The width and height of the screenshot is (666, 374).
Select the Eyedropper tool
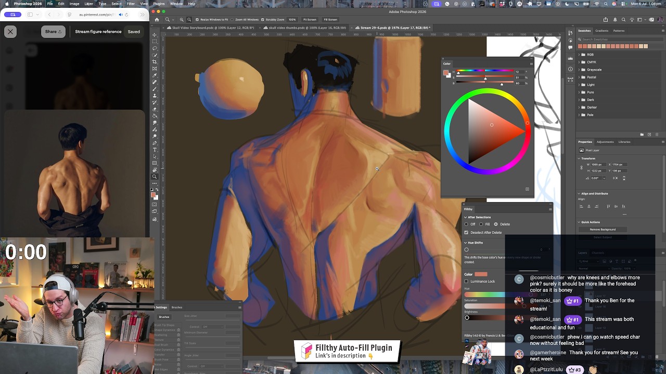[x=155, y=75]
